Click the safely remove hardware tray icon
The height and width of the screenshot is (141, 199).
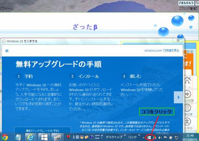click(x=171, y=137)
